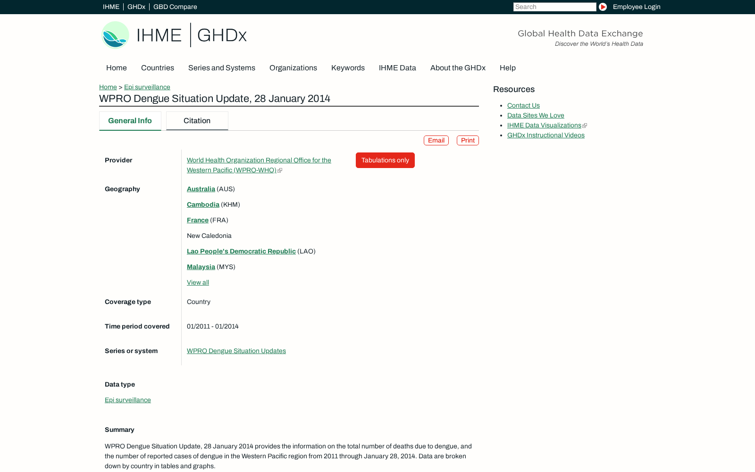Open IHME Data Visualizations link
Image resolution: width=755 pixels, height=472 pixels.
[544, 125]
